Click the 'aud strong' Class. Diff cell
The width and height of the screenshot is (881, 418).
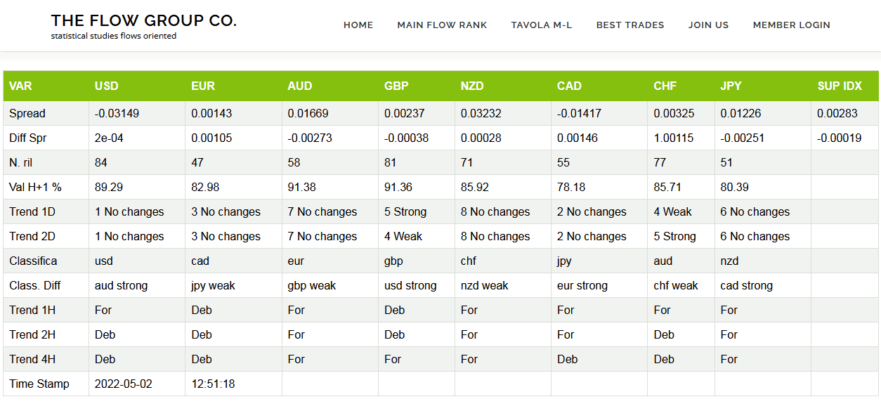coord(122,286)
